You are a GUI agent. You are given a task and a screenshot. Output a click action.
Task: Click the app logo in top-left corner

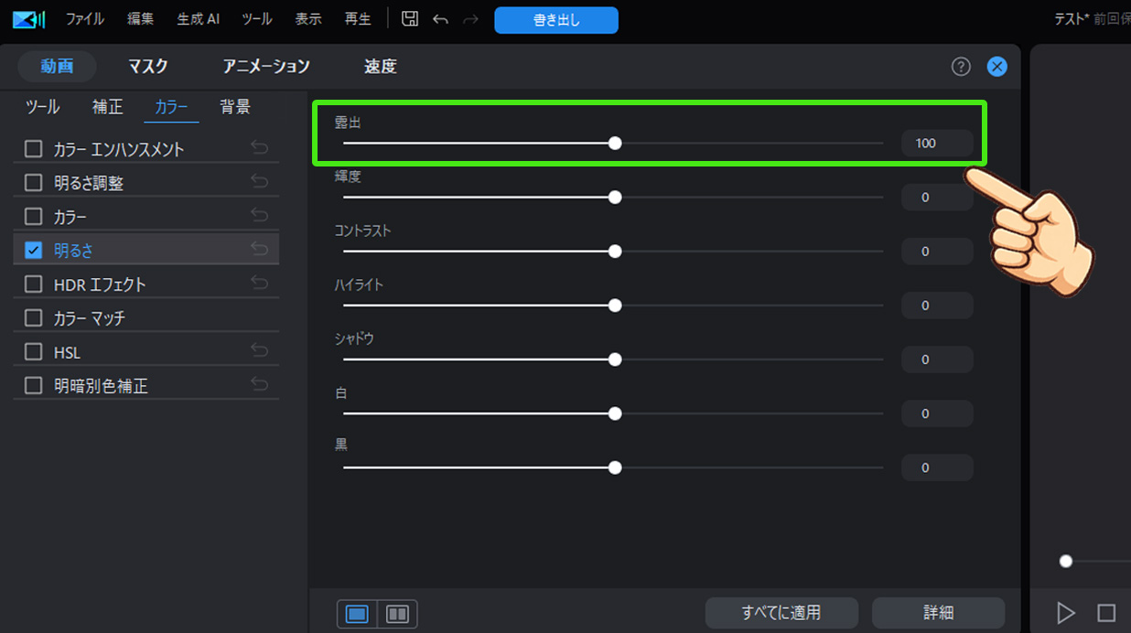pos(27,16)
